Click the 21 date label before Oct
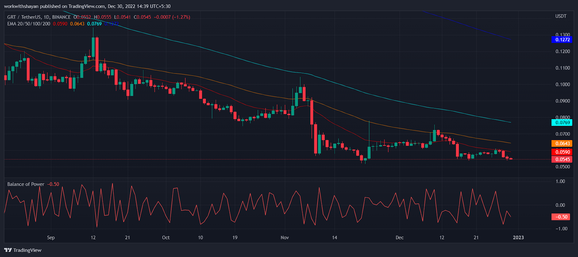The height and width of the screenshot is (257, 578). [127, 238]
